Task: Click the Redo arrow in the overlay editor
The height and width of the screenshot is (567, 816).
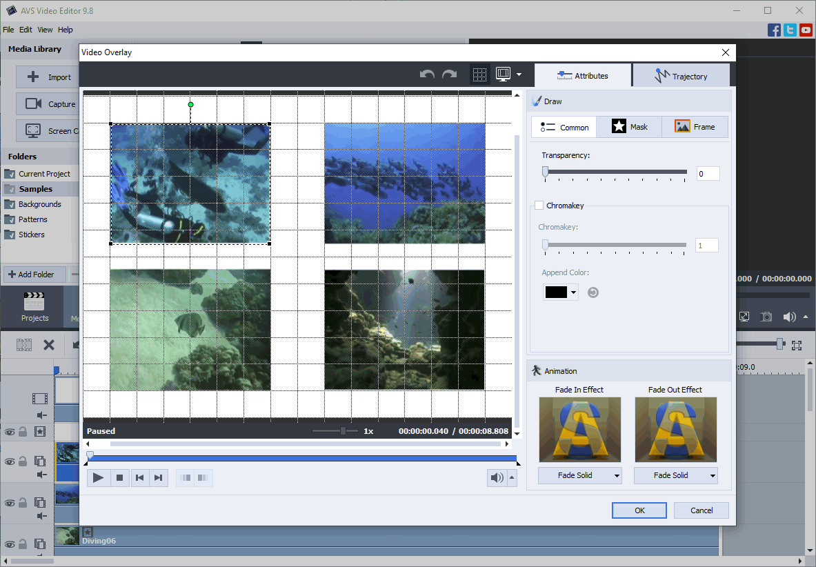Action: 448,74
